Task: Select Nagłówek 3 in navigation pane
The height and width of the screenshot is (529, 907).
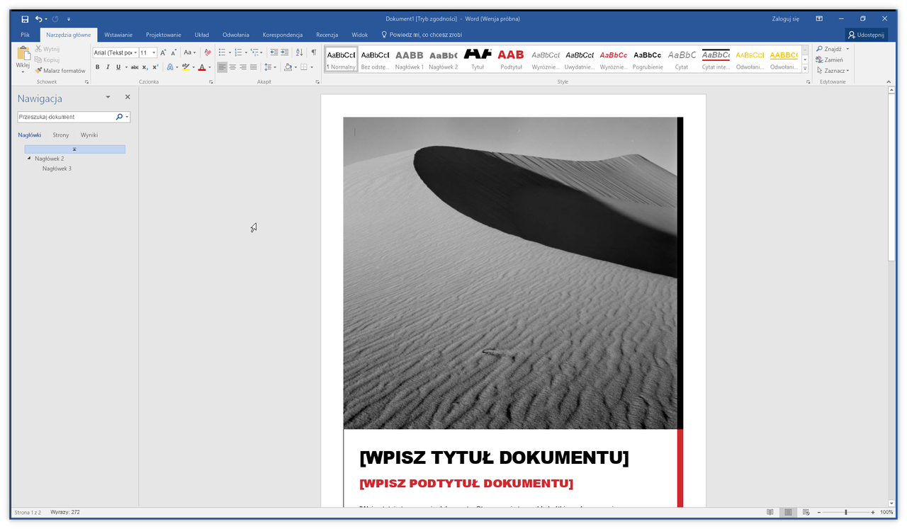Action: click(x=57, y=169)
